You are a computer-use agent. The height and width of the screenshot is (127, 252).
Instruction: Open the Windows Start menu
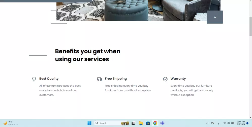point(89,123)
